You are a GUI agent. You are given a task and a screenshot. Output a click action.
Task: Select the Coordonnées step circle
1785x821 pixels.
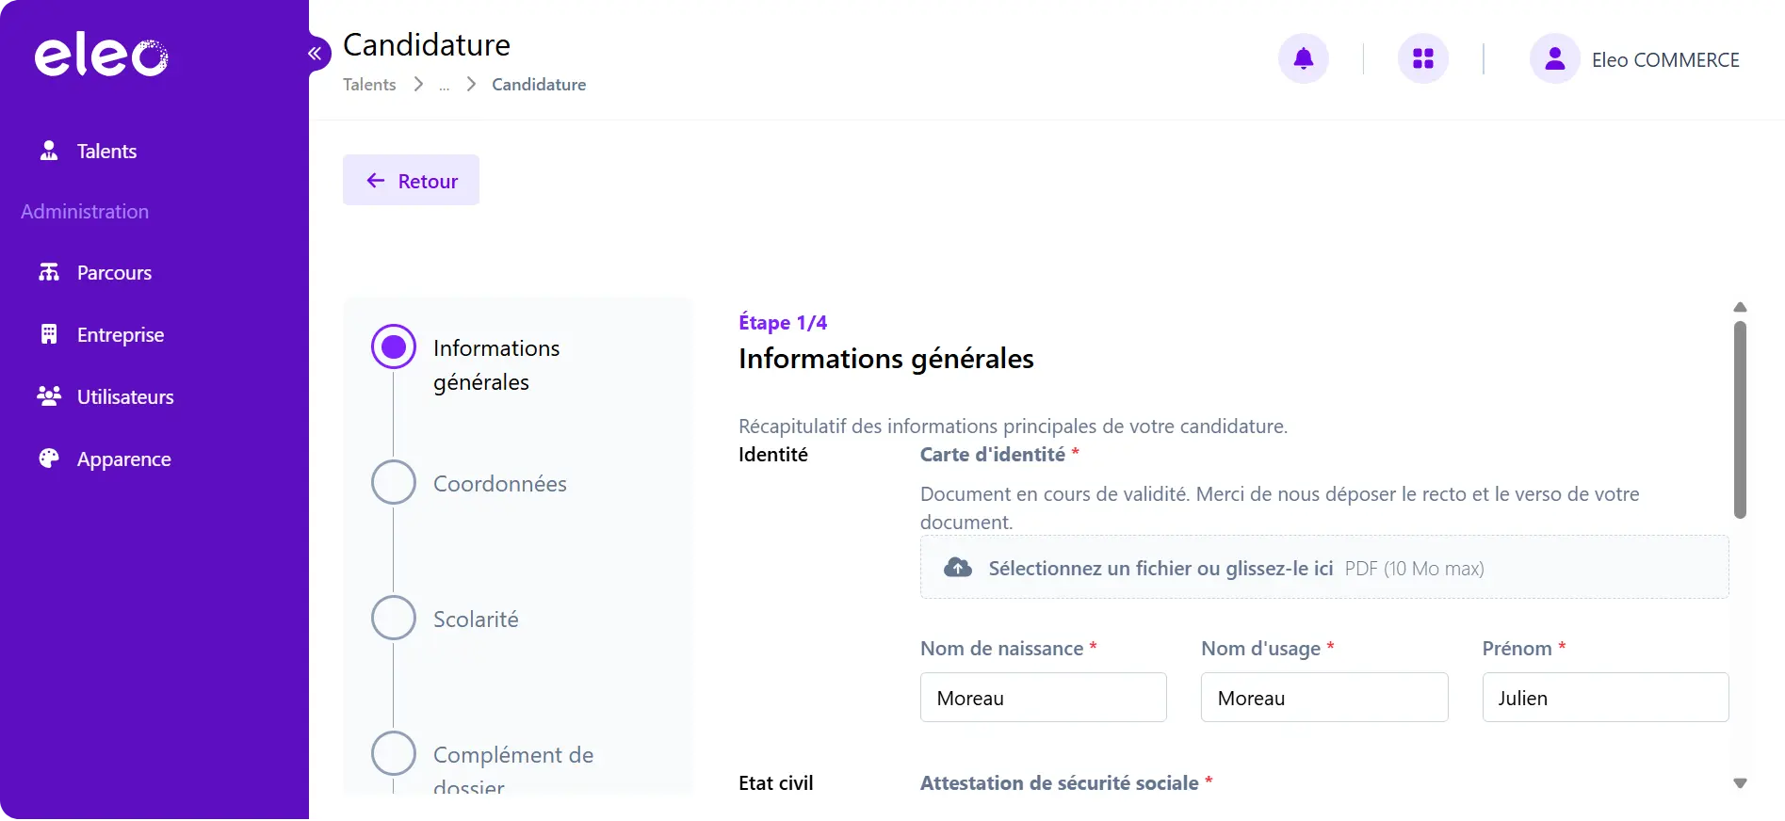(x=394, y=483)
